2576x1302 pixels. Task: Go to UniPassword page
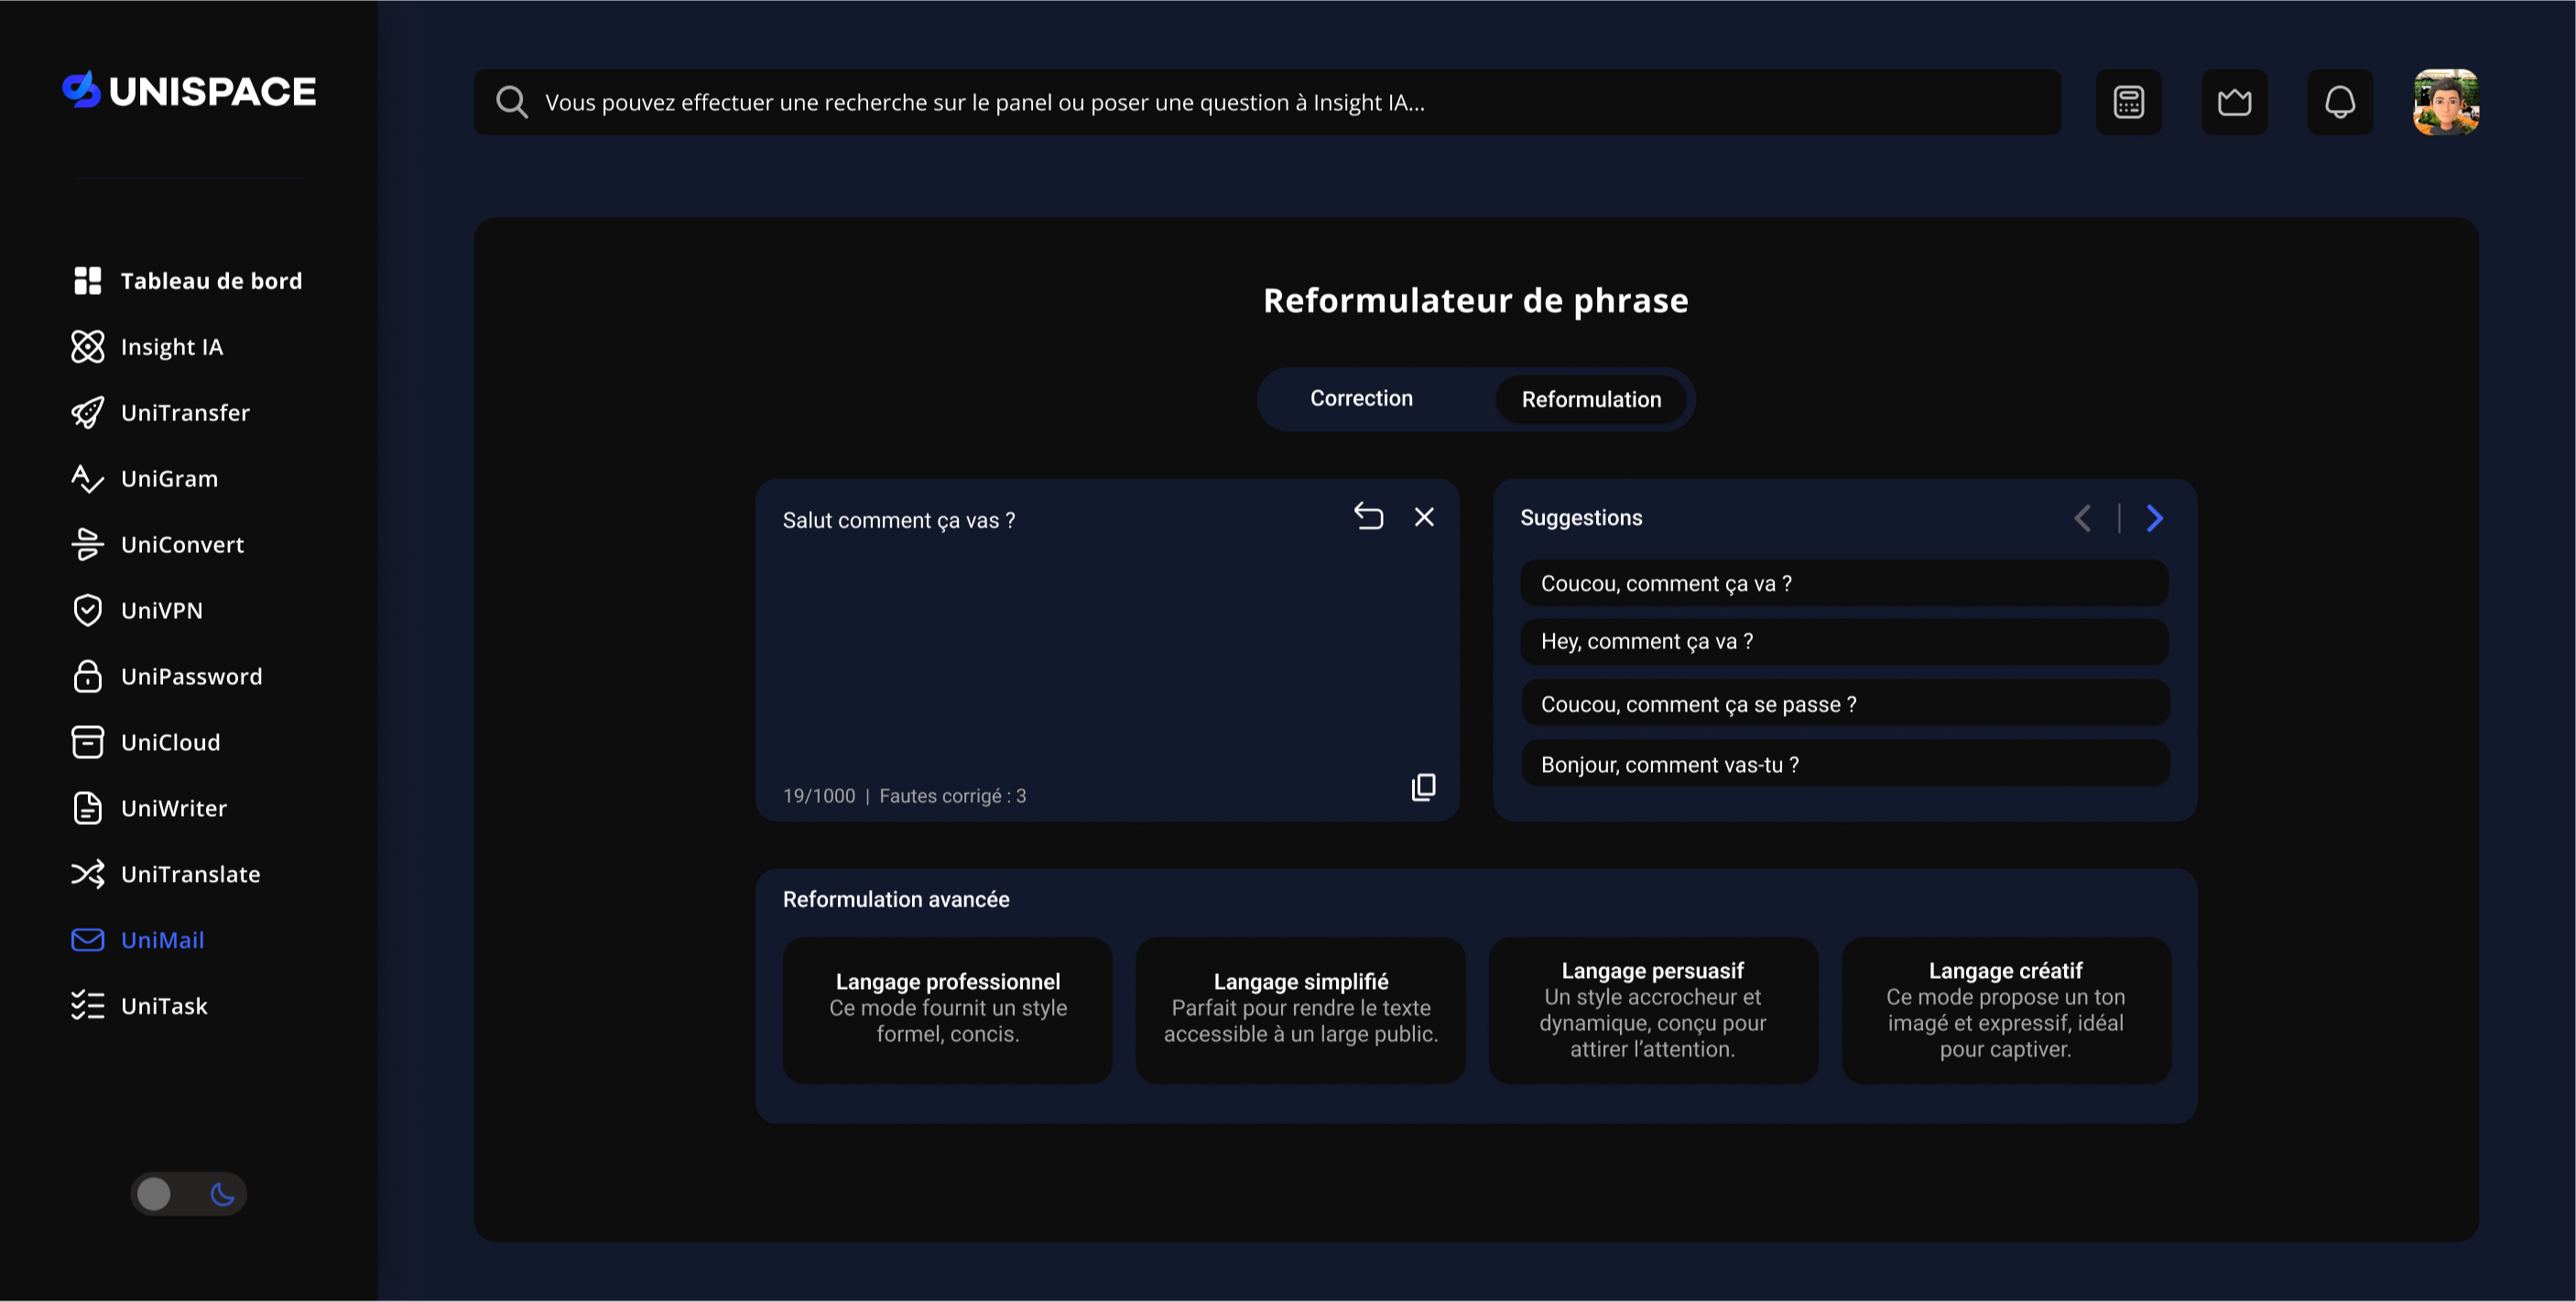click(x=167, y=677)
